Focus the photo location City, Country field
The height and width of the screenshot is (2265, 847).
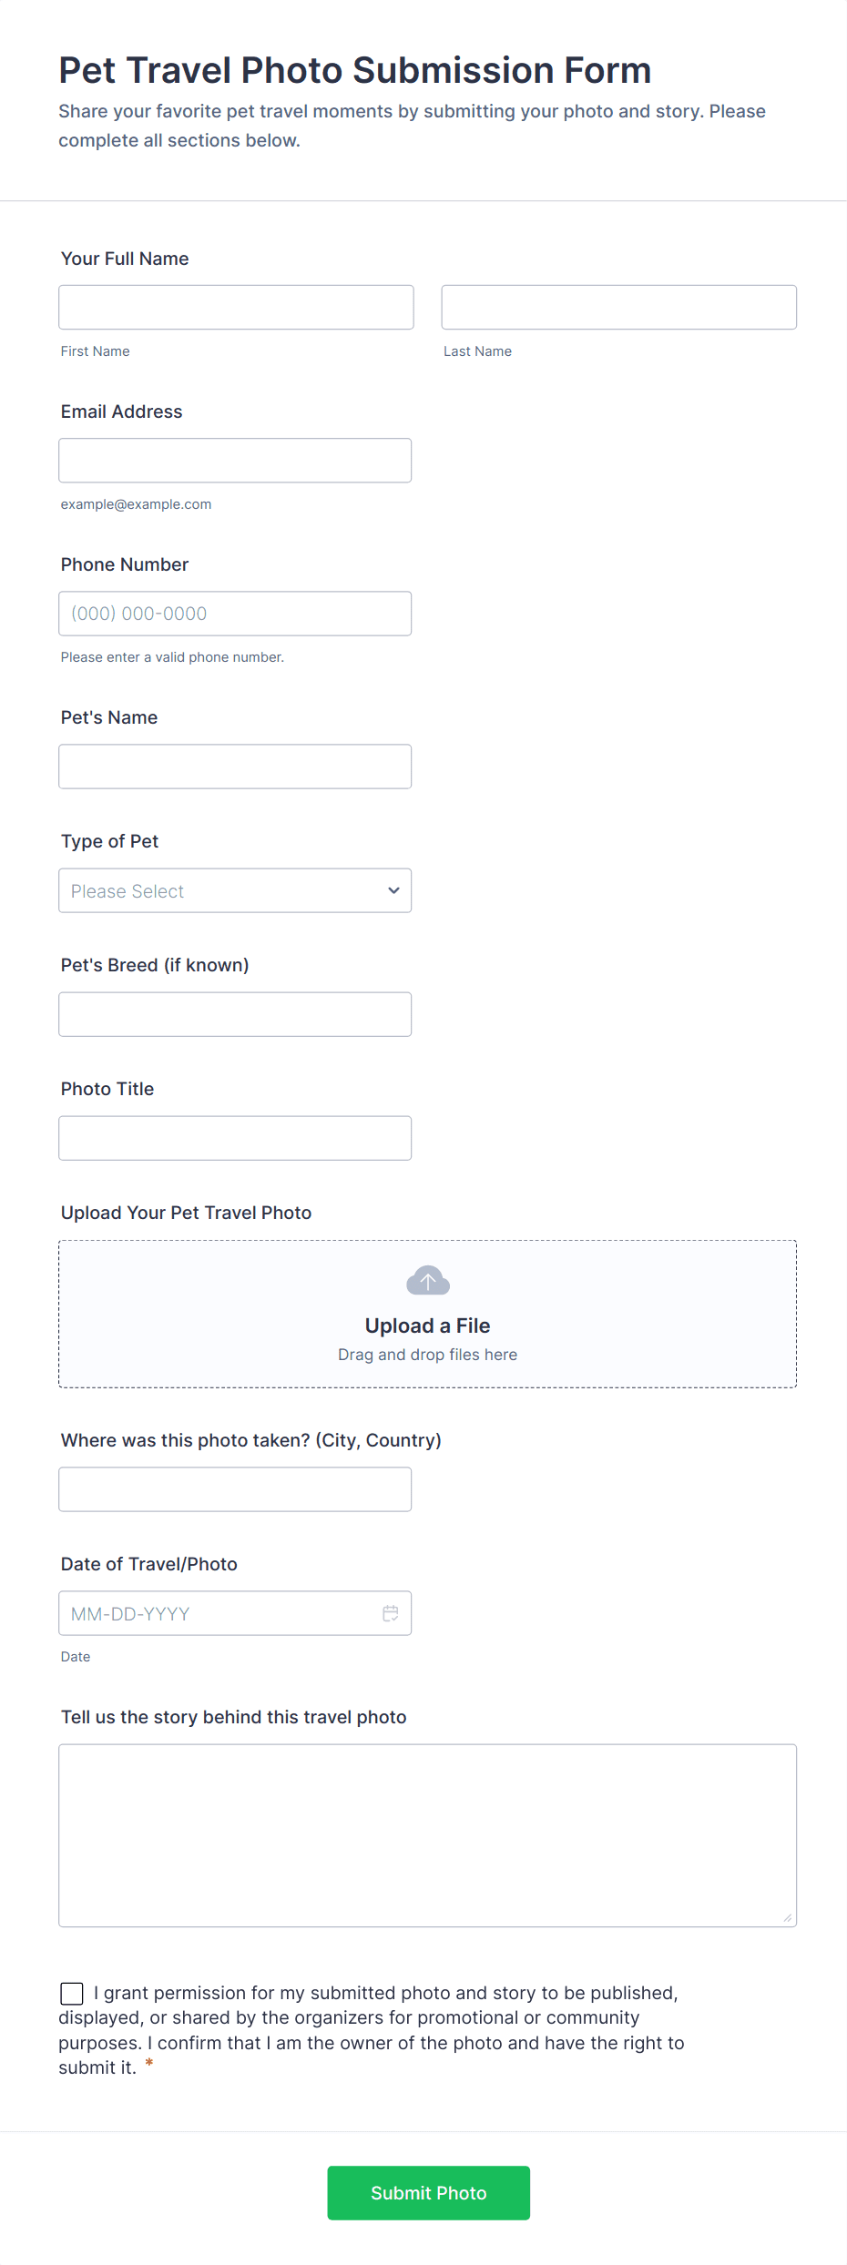pyautogui.click(x=235, y=1489)
